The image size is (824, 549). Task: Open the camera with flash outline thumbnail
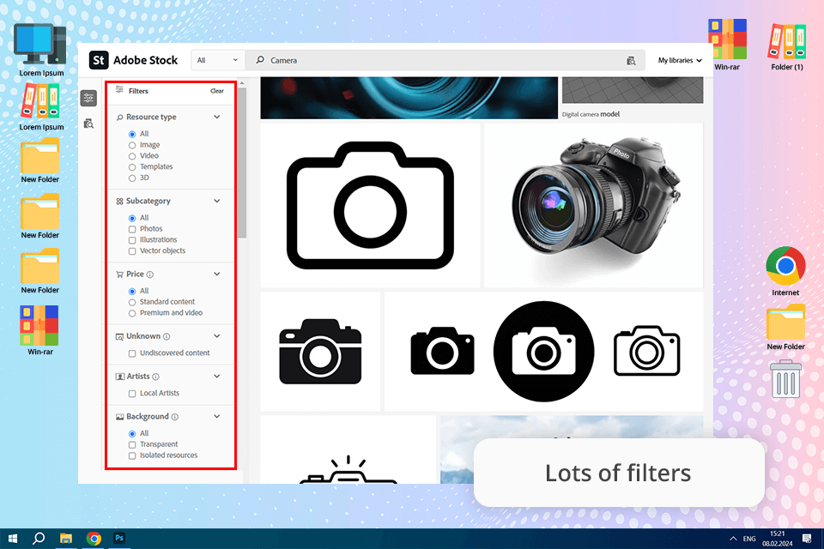[348, 449]
